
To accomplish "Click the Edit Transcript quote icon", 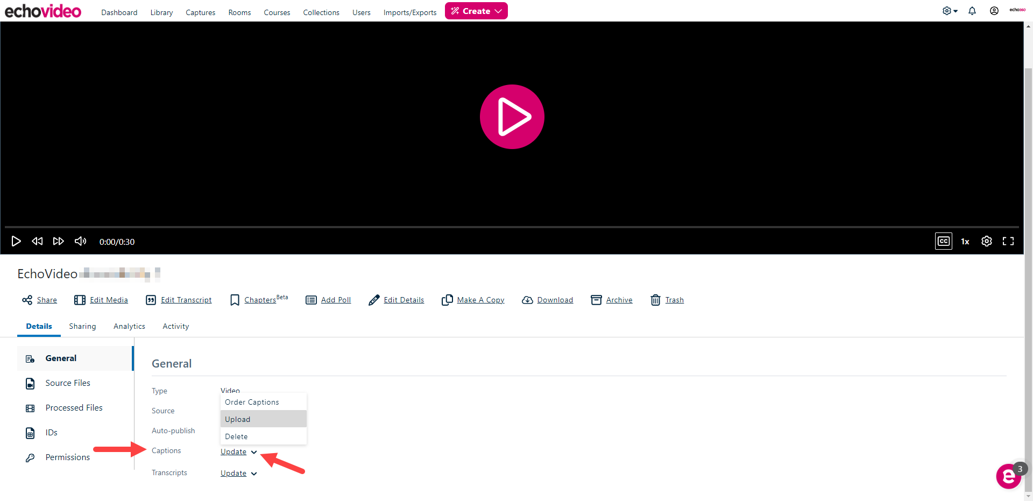I will pyautogui.click(x=151, y=300).
